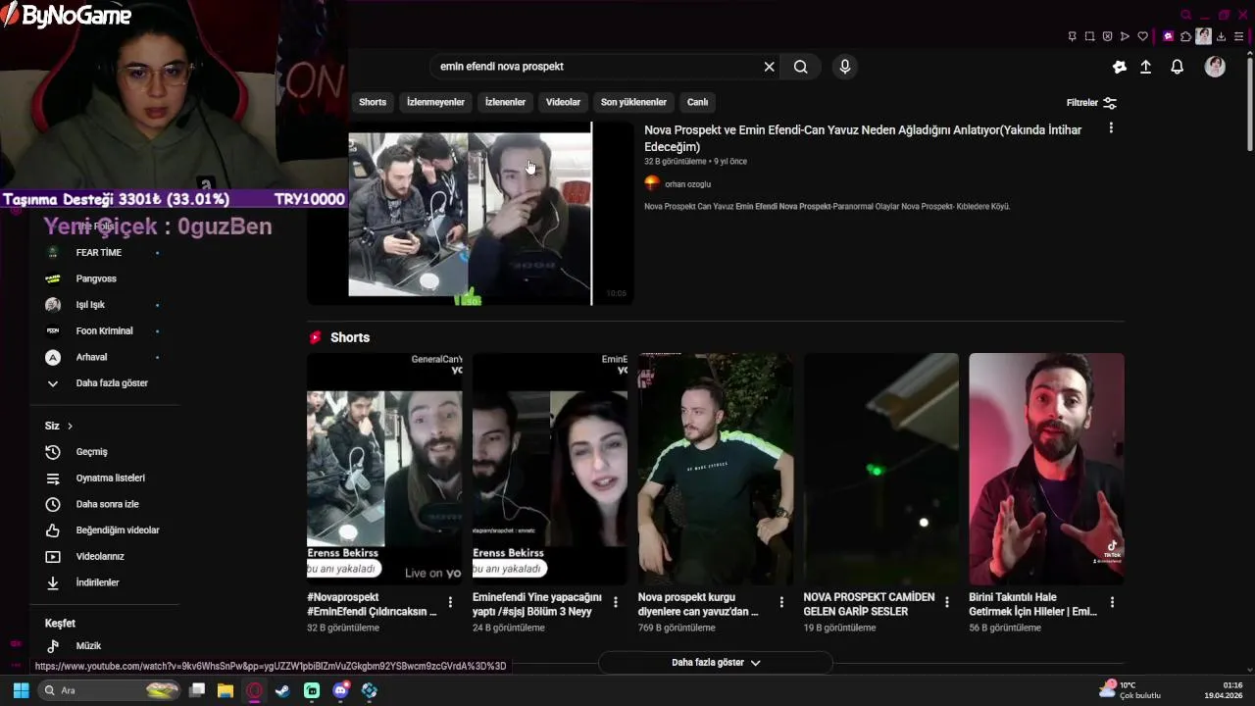The image size is (1255, 706).
Task: Open the Windows Start menu
Action: (x=21, y=690)
